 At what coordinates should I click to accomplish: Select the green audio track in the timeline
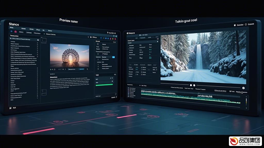tap(191, 98)
